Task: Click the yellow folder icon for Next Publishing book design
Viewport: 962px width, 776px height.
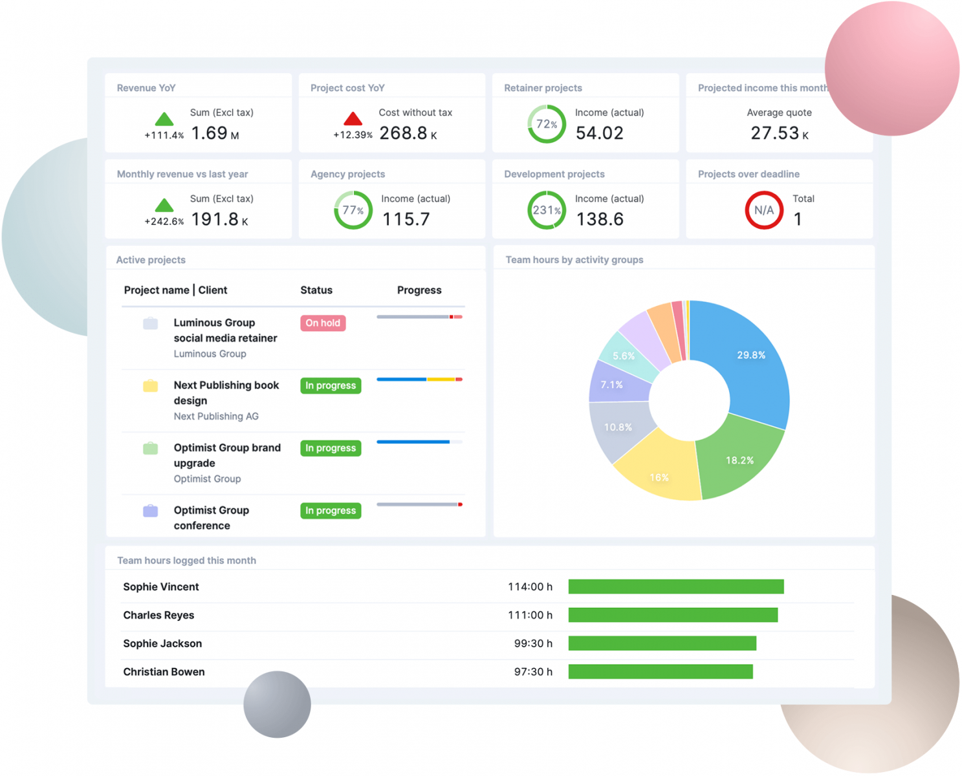Action: pos(150,386)
